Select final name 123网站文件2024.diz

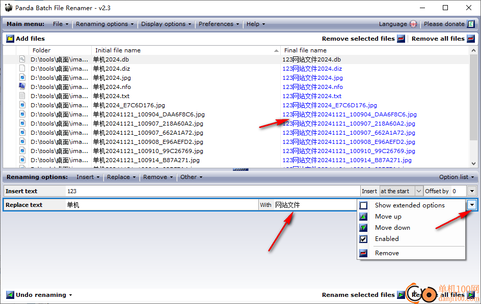coord(312,69)
